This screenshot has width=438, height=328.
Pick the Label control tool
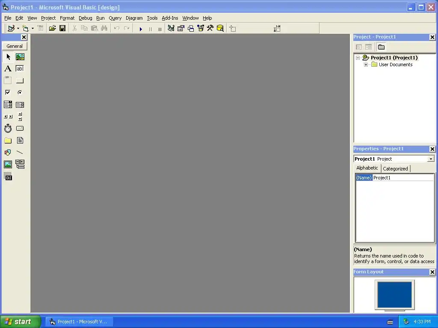click(x=8, y=69)
